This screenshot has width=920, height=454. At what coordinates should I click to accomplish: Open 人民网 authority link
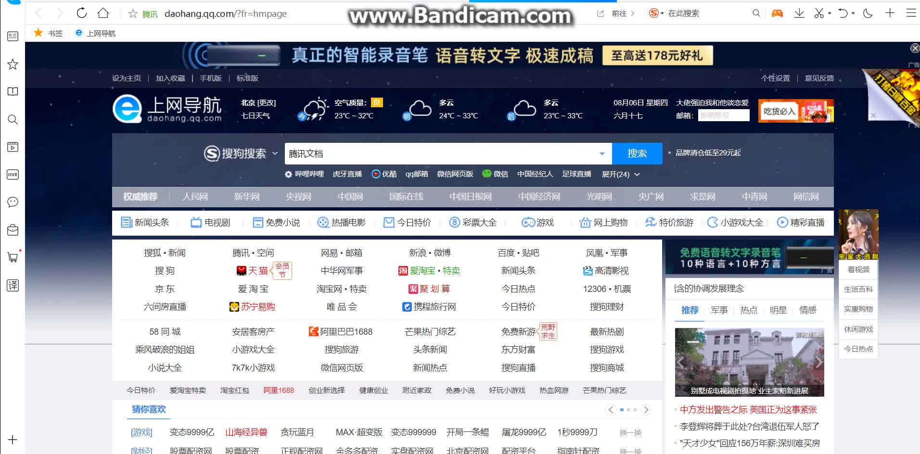click(x=195, y=196)
